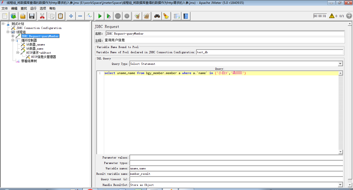
Task: Click the query editor vertical scrollbar down arrow
Action: [x=341, y=152]
